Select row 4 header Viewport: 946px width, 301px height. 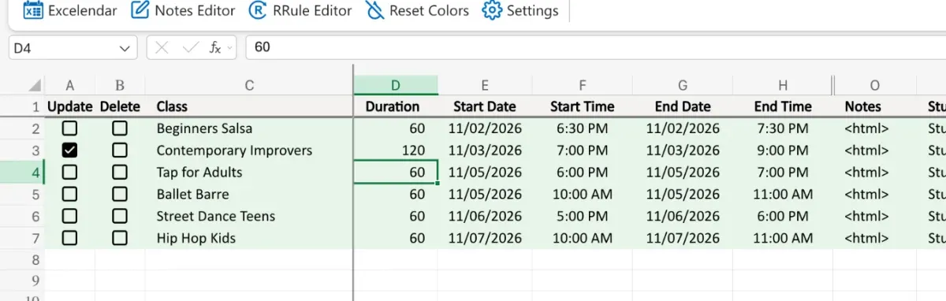(22, 173)
